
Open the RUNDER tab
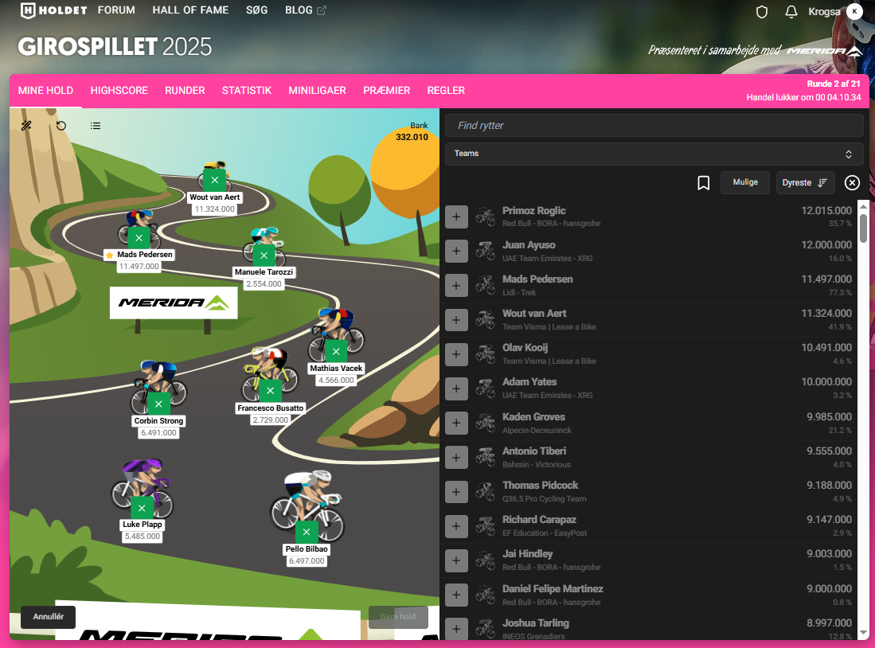point(185,91)
